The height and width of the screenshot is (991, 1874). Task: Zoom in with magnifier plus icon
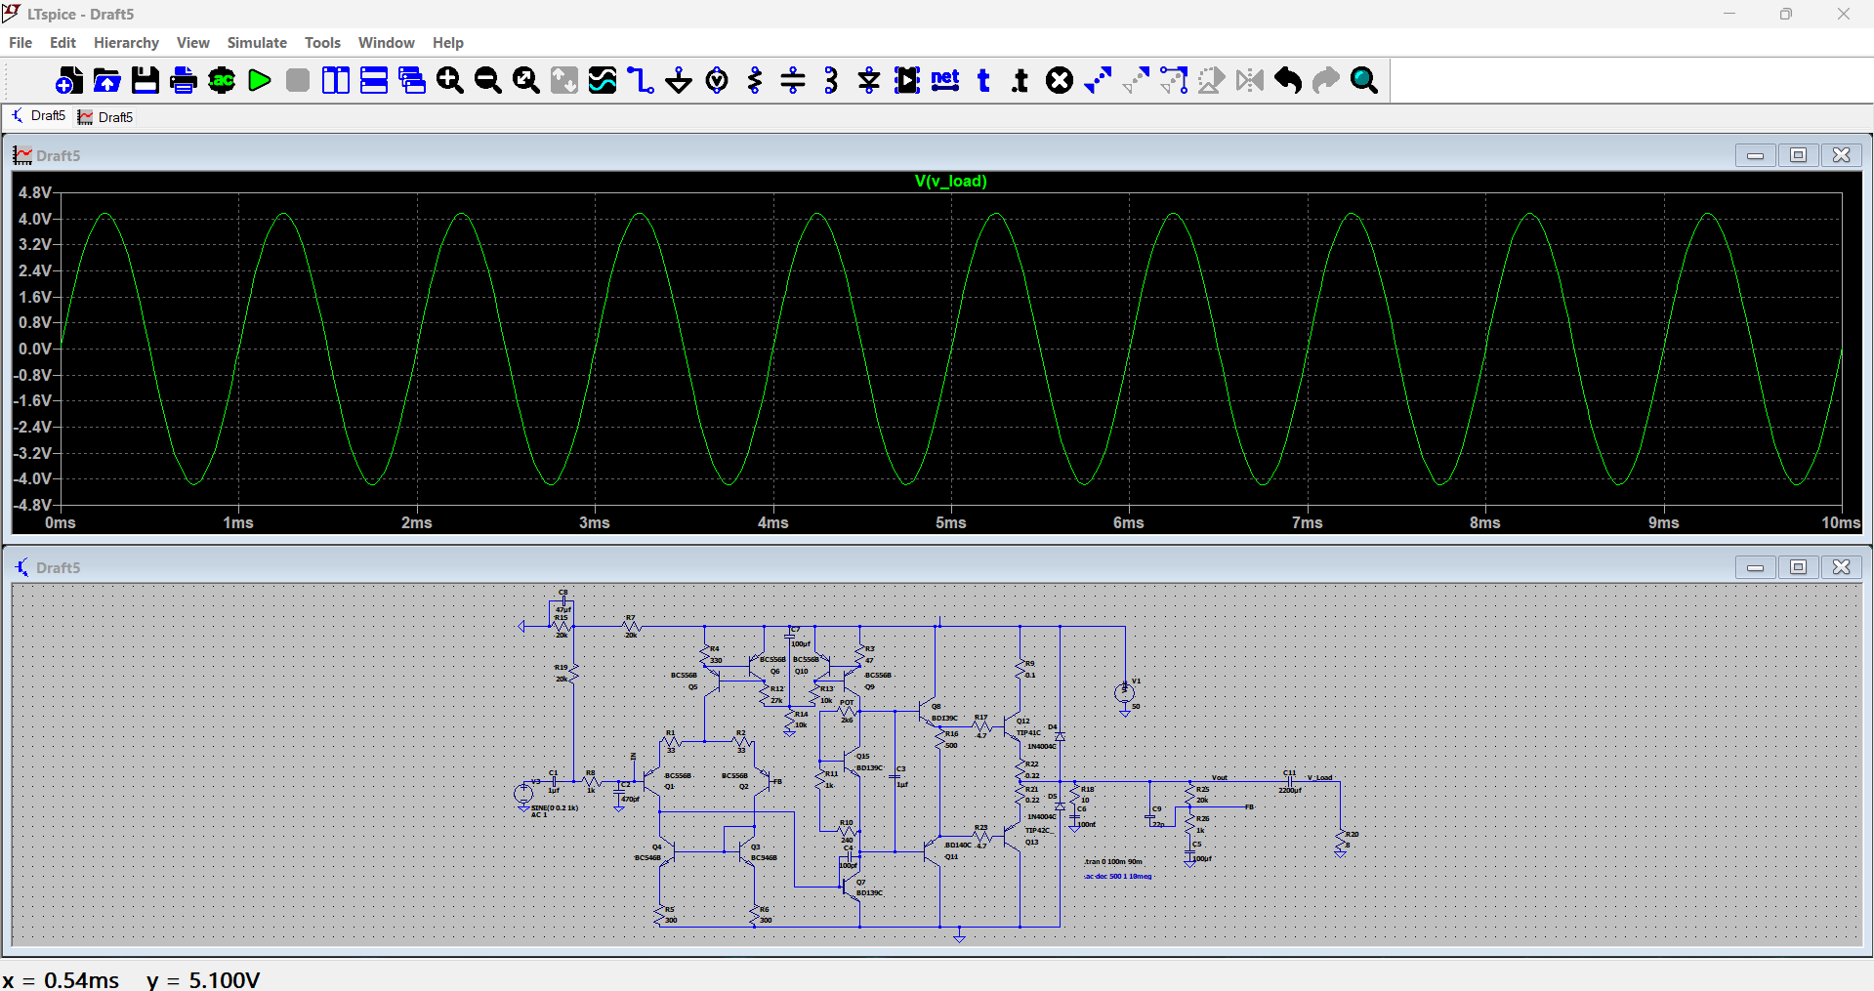pyautogui.click(x=450, y=80)
